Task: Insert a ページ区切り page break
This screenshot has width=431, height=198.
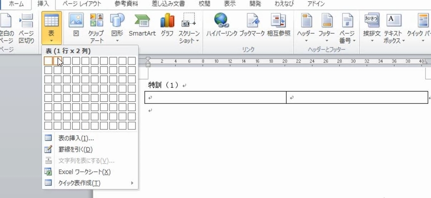Action: click(27, 28)
